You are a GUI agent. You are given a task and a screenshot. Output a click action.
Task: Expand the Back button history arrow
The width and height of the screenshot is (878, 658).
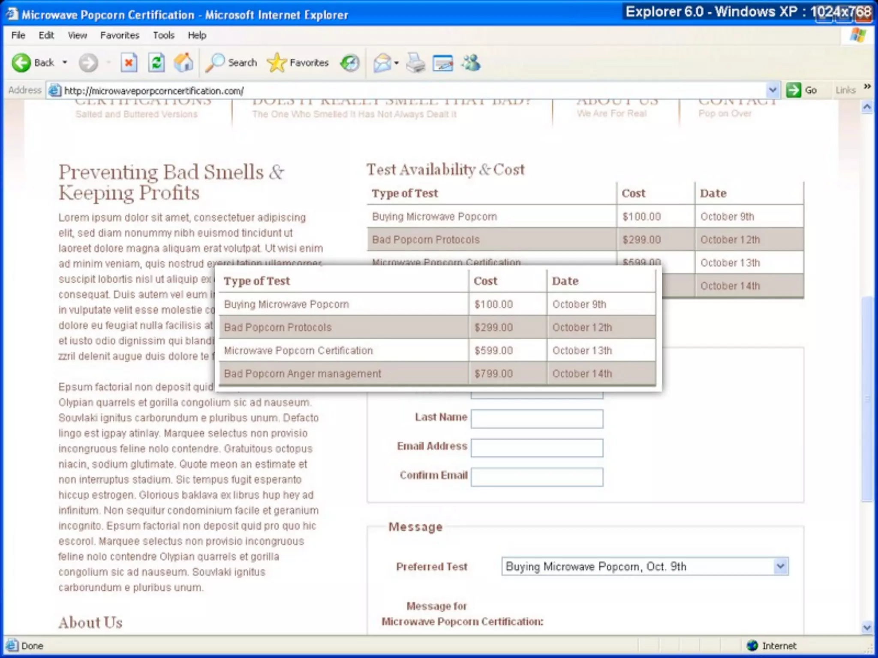(x=65, y=63)
